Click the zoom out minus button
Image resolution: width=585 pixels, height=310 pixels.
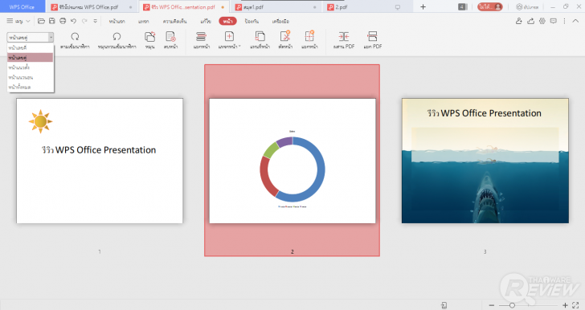coord(492,305)
